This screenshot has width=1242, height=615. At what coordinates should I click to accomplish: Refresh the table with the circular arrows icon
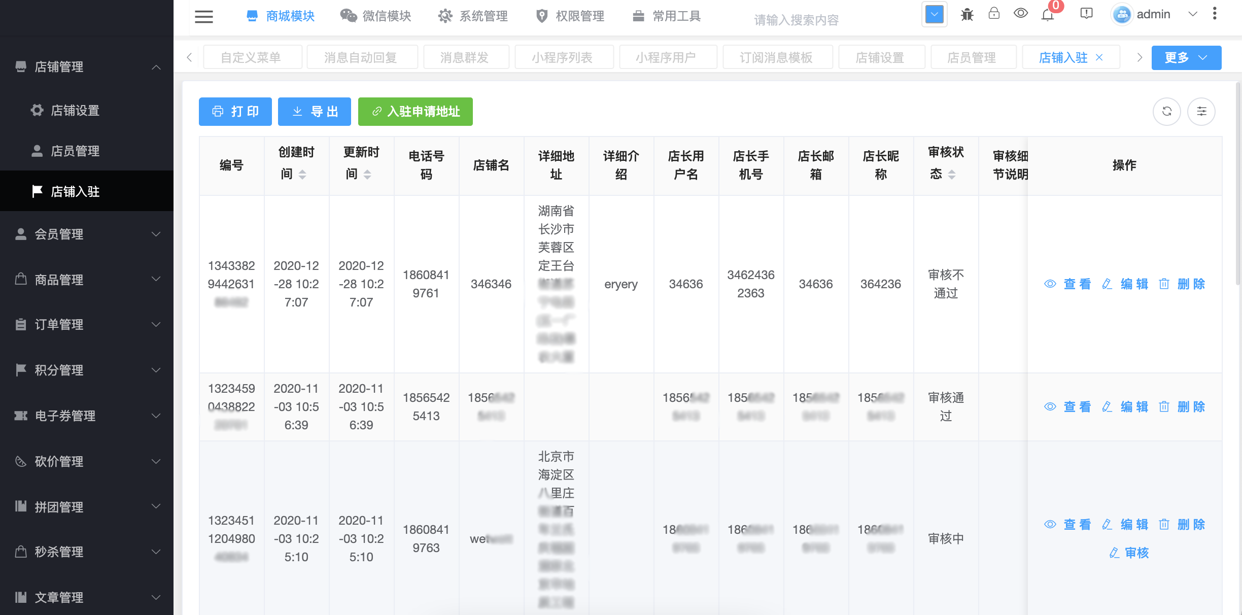click(x=1166, y=111)
